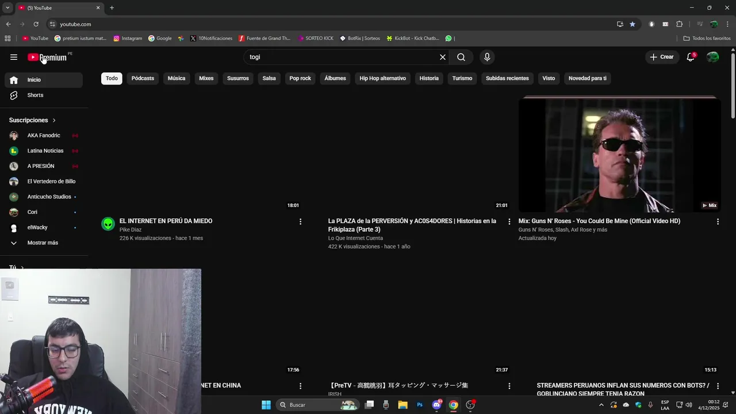Screen dimensions: 736x414
Task: Select the Música filter chip
Action: [x=177, y=78]
